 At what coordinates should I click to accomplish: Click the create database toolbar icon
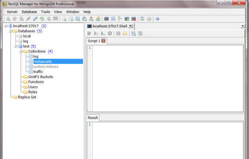(x=64, y=19)
